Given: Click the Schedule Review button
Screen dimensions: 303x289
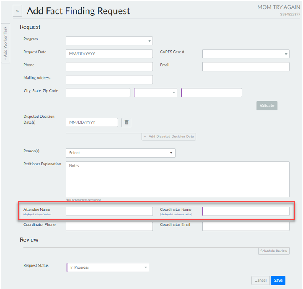Looking at the screenshot, I should [274, 251].
